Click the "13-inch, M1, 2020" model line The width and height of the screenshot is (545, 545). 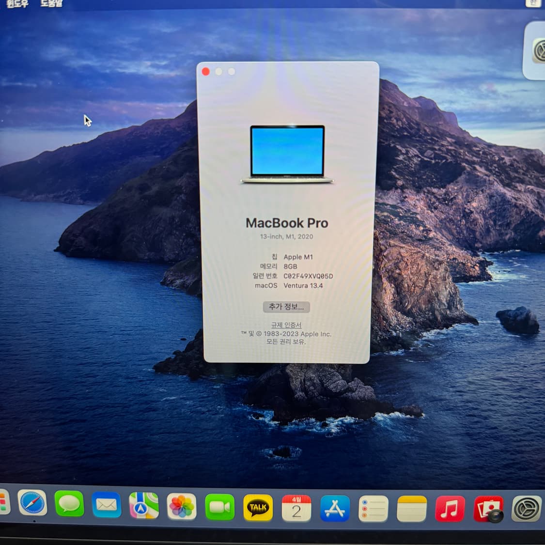pos(287,237)
